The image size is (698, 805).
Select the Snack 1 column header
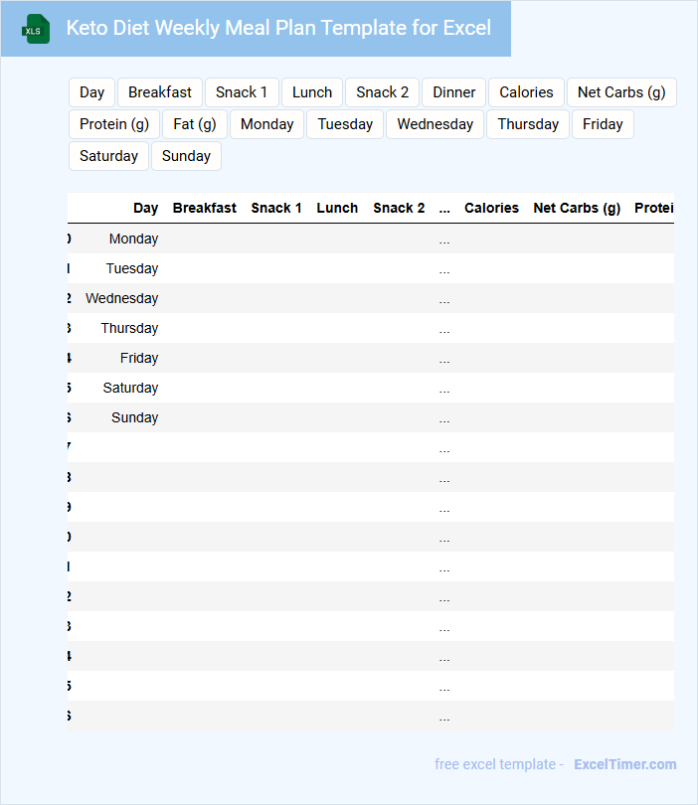(276, 208)
